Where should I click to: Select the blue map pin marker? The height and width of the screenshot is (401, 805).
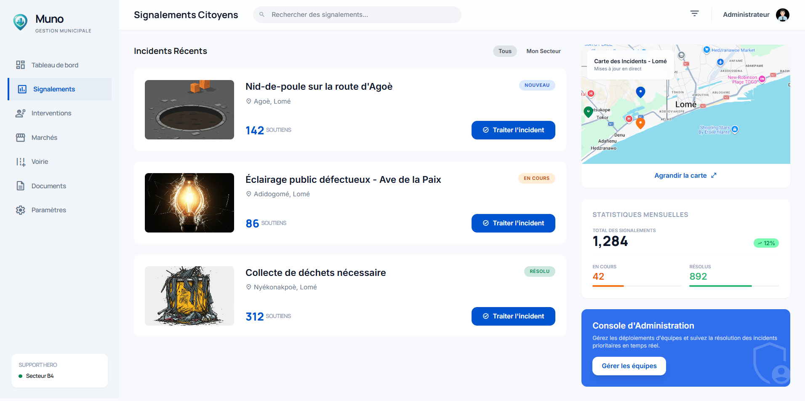(x=640, y=92)
